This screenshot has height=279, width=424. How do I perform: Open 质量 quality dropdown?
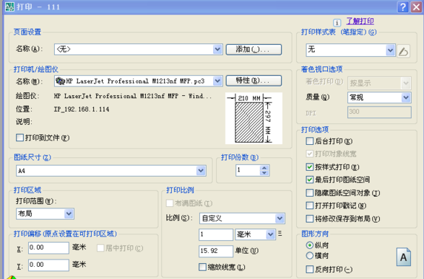pyautogui.click(x=406, y=97)
